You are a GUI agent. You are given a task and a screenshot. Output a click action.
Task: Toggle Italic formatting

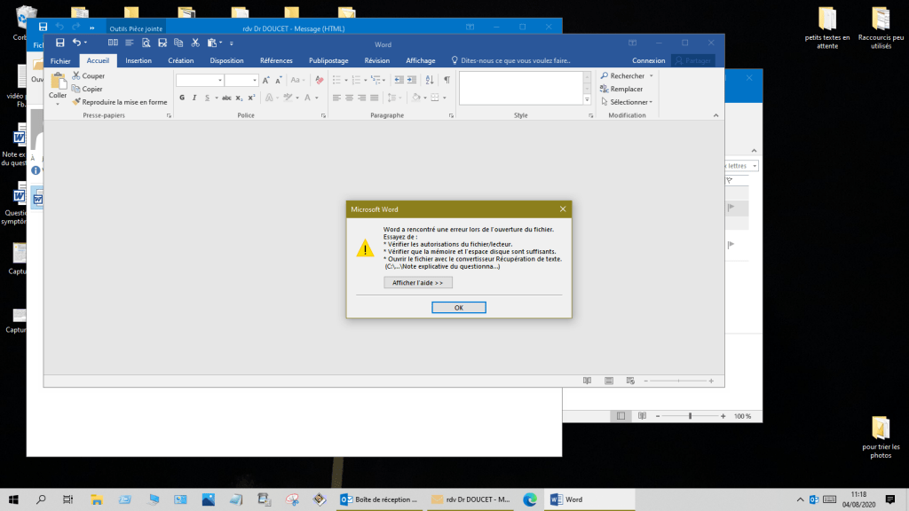click(194, 98)
